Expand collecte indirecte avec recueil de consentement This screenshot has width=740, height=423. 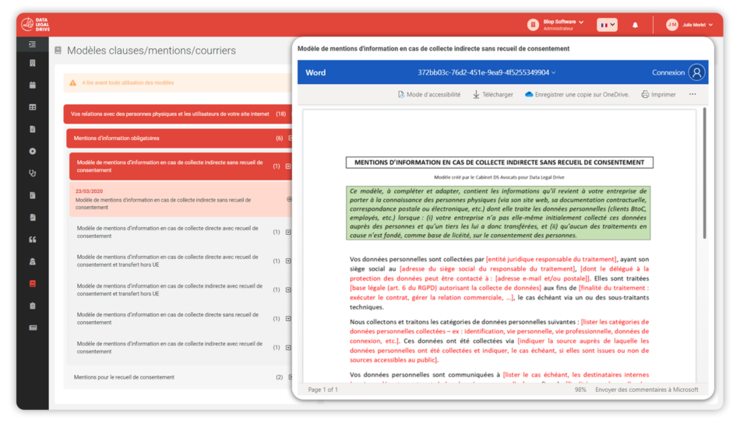[288, 348]
